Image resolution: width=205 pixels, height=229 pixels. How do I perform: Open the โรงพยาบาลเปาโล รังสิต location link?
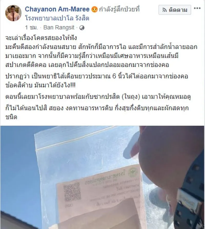[x=57, y=18]
